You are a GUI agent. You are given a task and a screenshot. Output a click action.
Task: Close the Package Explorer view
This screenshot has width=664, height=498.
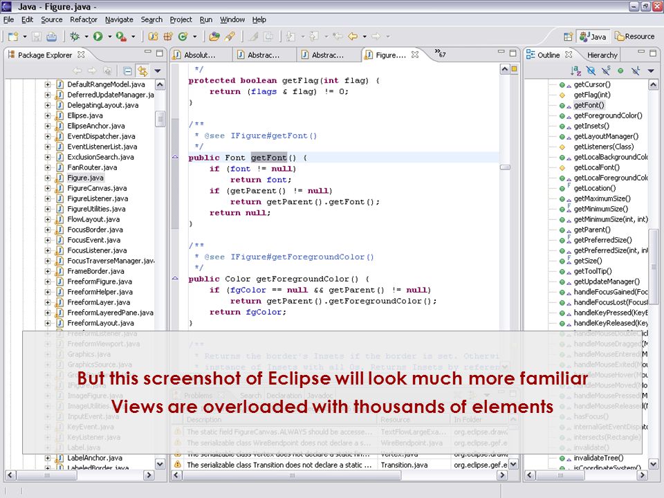coord(81,55)
